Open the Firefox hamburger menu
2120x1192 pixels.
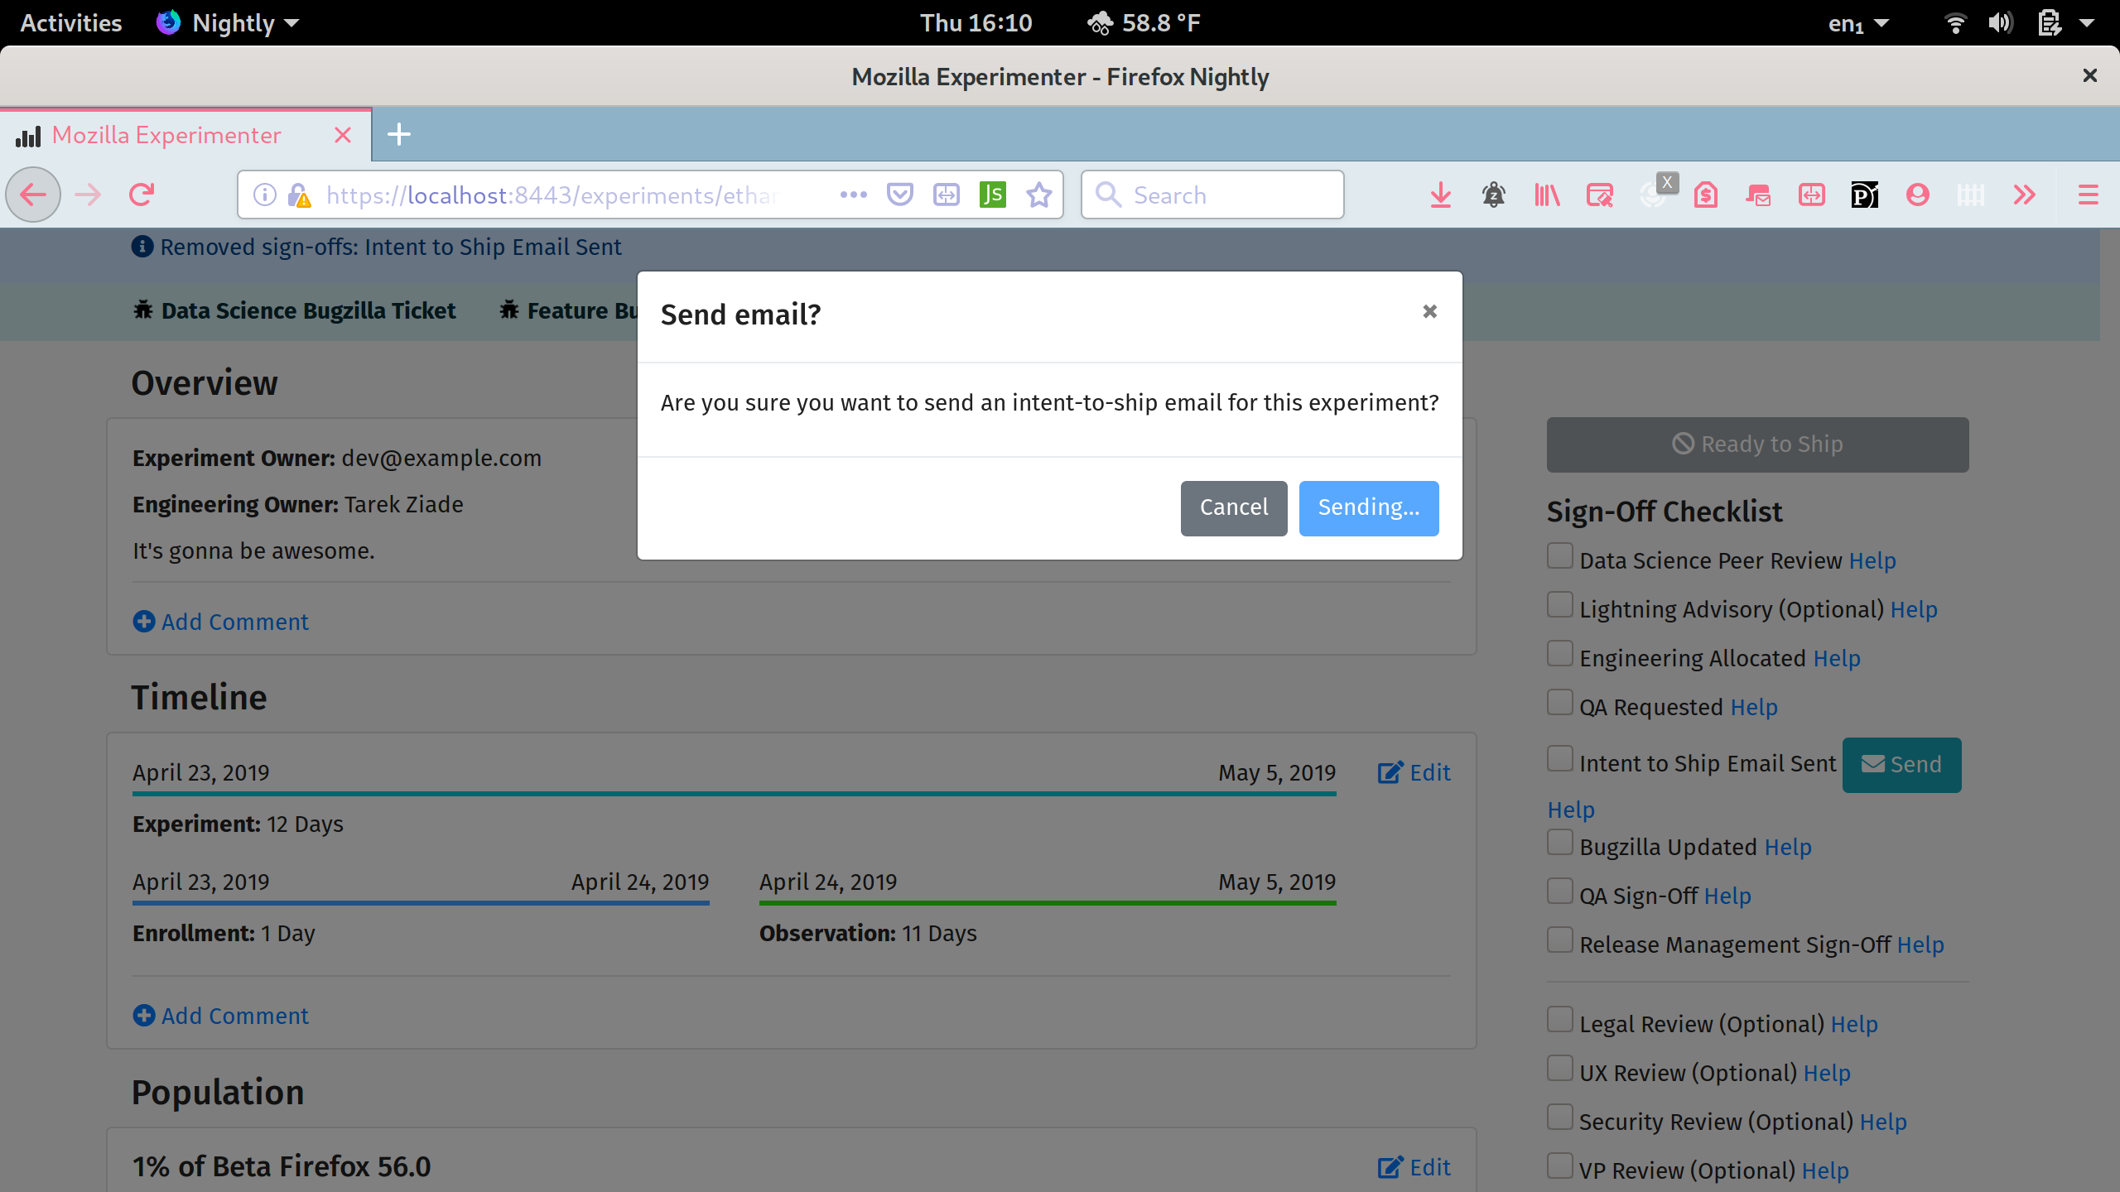tap(2088, 195)
